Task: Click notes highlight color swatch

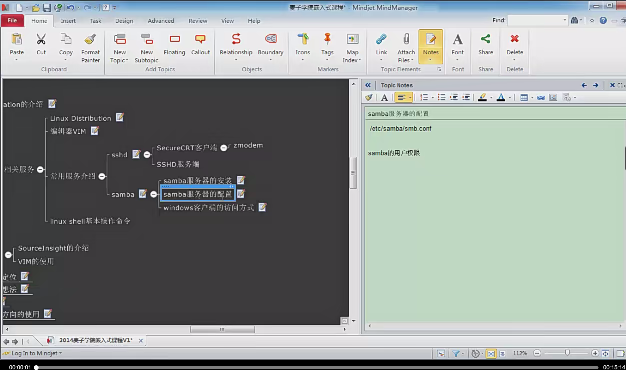Action: (482, 98)
